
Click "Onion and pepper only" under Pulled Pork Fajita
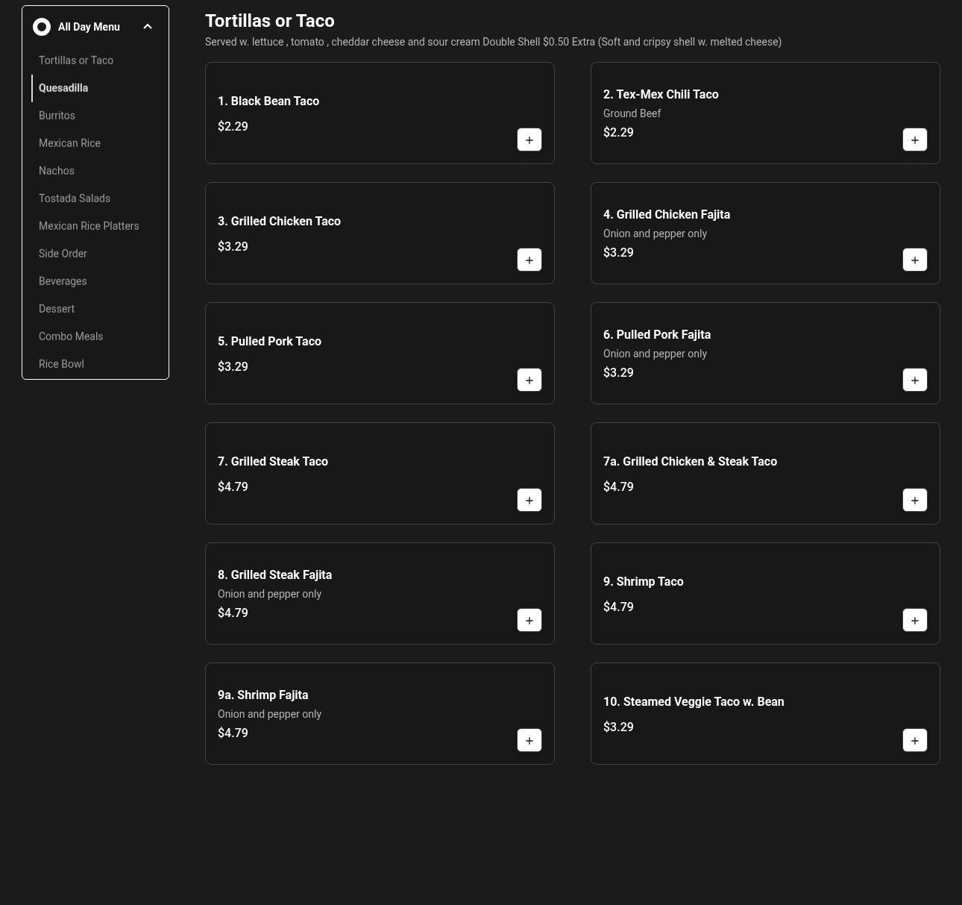point(655,354)
